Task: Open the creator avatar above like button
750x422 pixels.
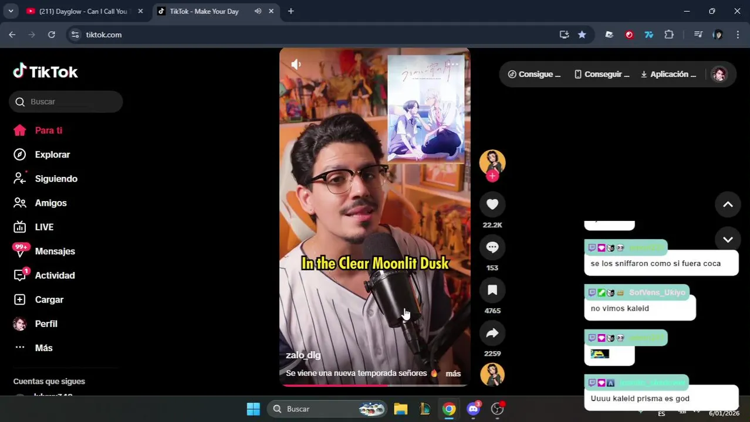Action: tap(492, 162)
